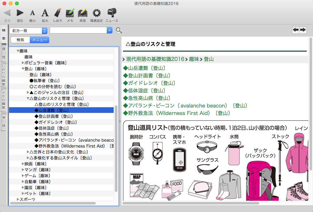313x212 pixels.
Task: Click the search text input field
Action: click(78, 30)
